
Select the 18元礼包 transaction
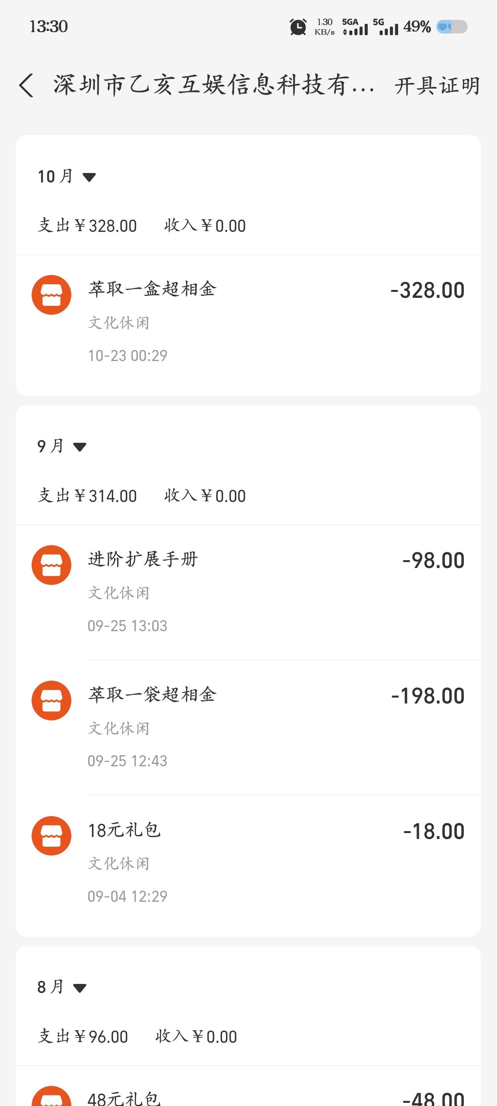[x=124, y=830]
